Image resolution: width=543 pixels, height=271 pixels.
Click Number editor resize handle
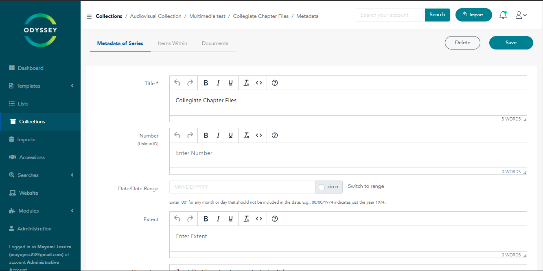[524, 172]
